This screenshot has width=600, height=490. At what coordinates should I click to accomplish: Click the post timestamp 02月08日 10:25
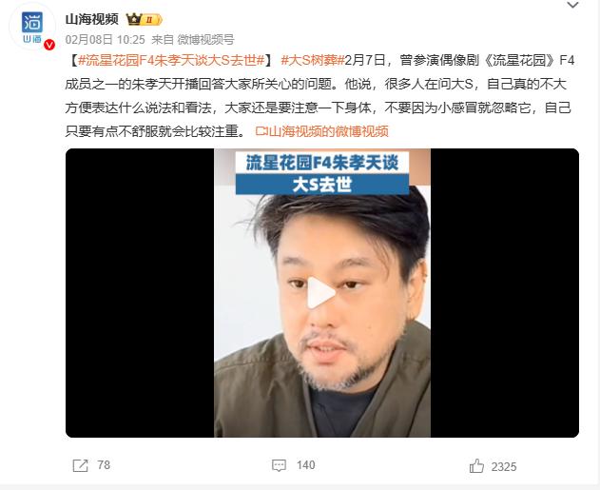coord(106,39)
